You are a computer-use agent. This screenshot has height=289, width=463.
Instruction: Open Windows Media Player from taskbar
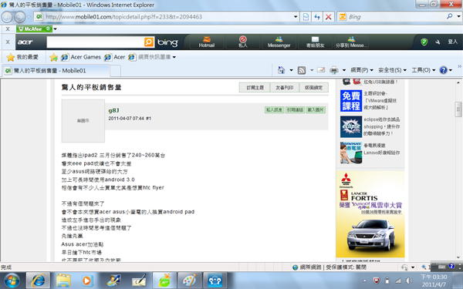click(86, 281)
